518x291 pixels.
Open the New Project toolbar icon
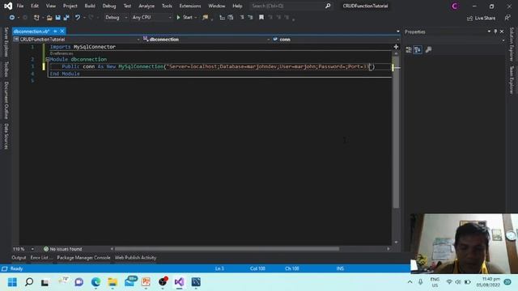[x=36, y=18]
